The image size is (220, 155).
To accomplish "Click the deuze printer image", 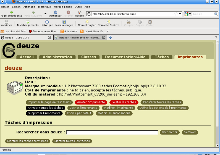I will pyautogui.click(x=15, y=88).
